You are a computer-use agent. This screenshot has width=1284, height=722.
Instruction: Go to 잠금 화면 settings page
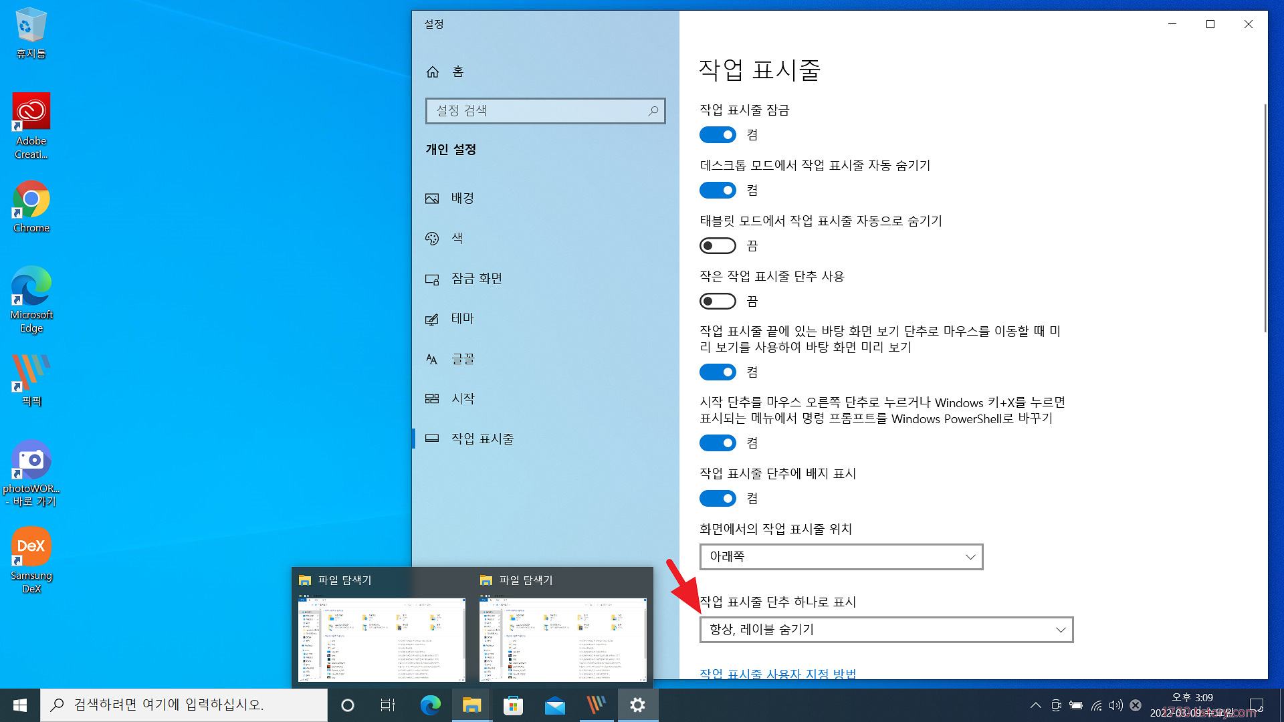[476, 279]
